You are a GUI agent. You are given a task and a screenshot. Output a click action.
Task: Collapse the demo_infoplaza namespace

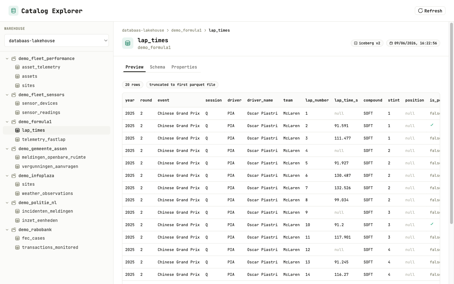point(7,176)
